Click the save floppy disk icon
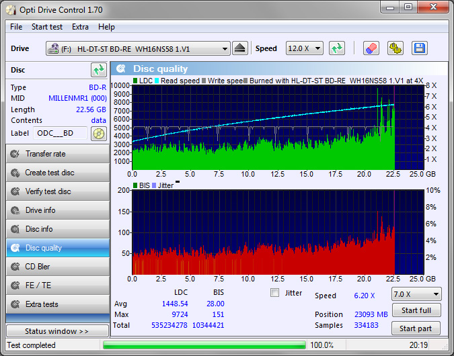 (x=419, y=48)
